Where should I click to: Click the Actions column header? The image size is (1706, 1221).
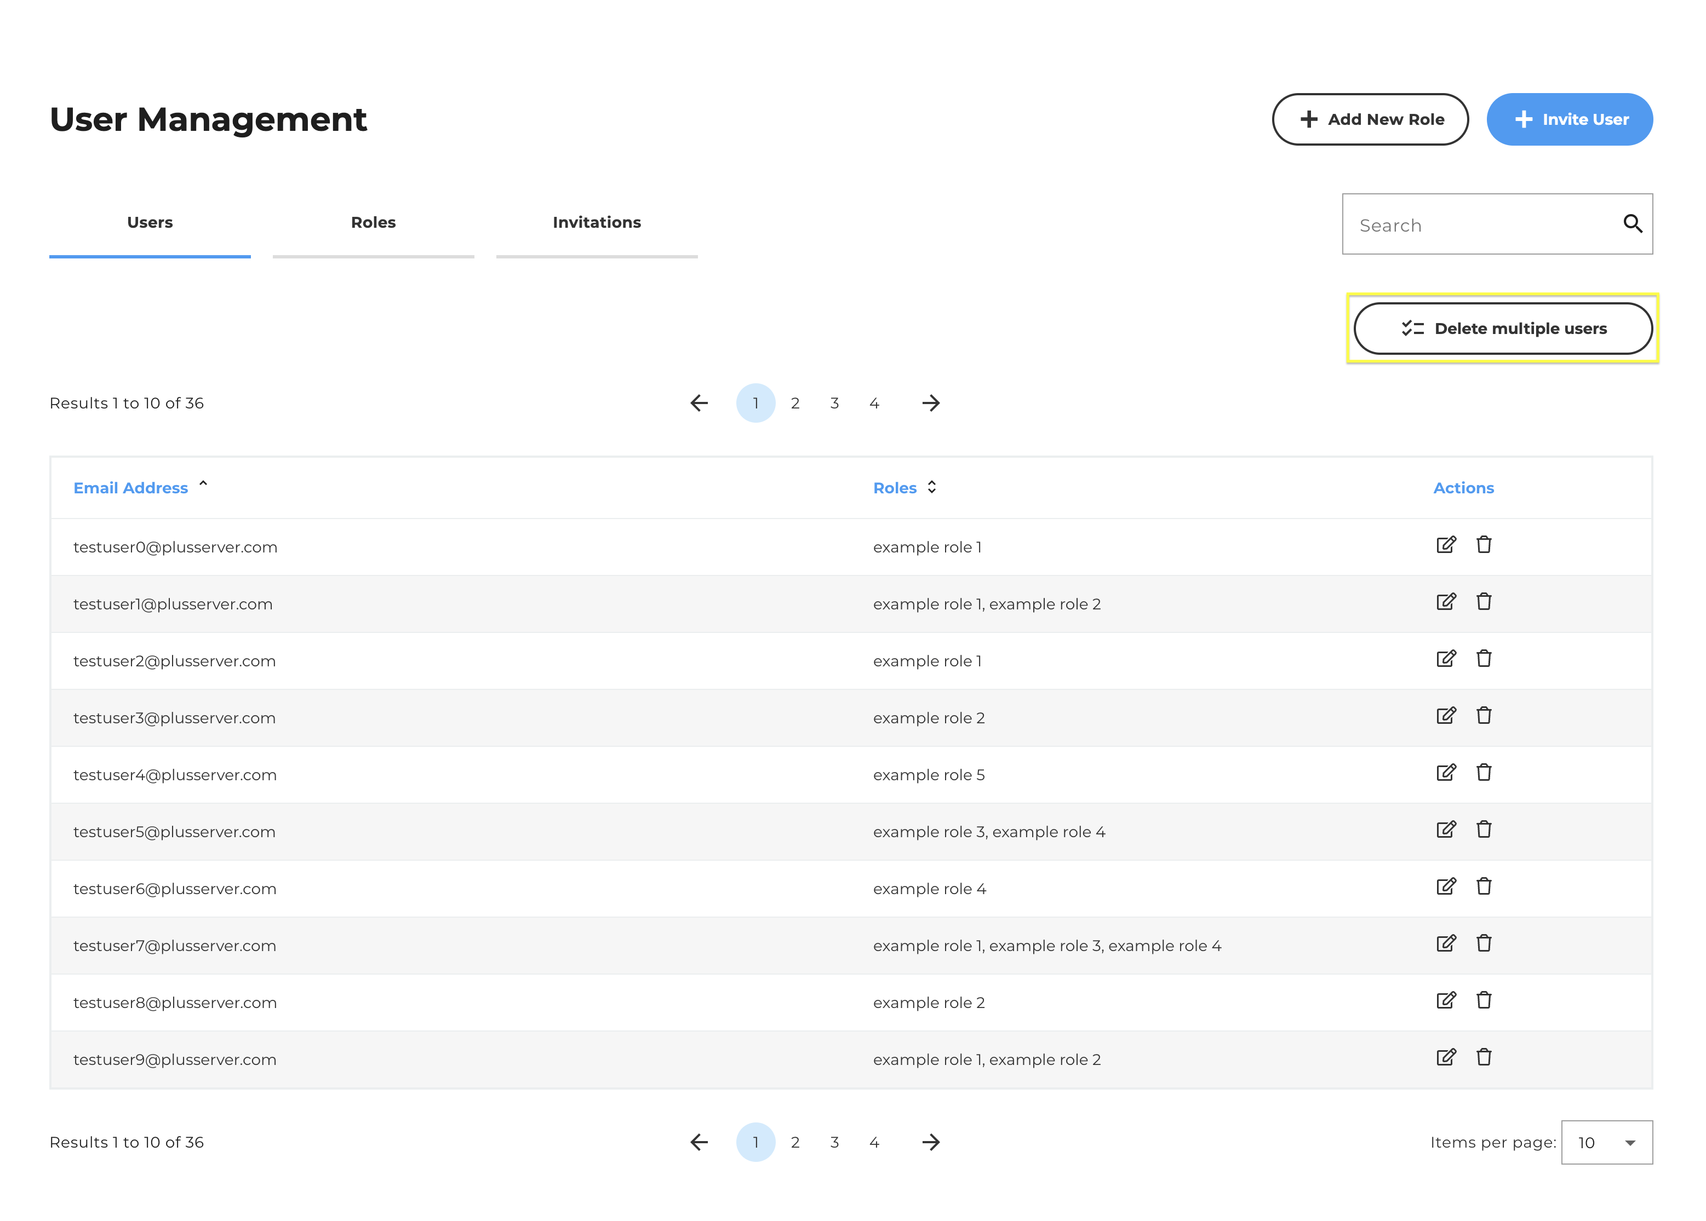(1463, 488)
